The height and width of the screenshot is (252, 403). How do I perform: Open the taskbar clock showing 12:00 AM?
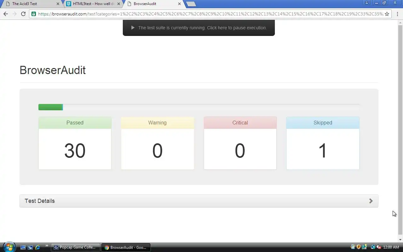[391, 247]
